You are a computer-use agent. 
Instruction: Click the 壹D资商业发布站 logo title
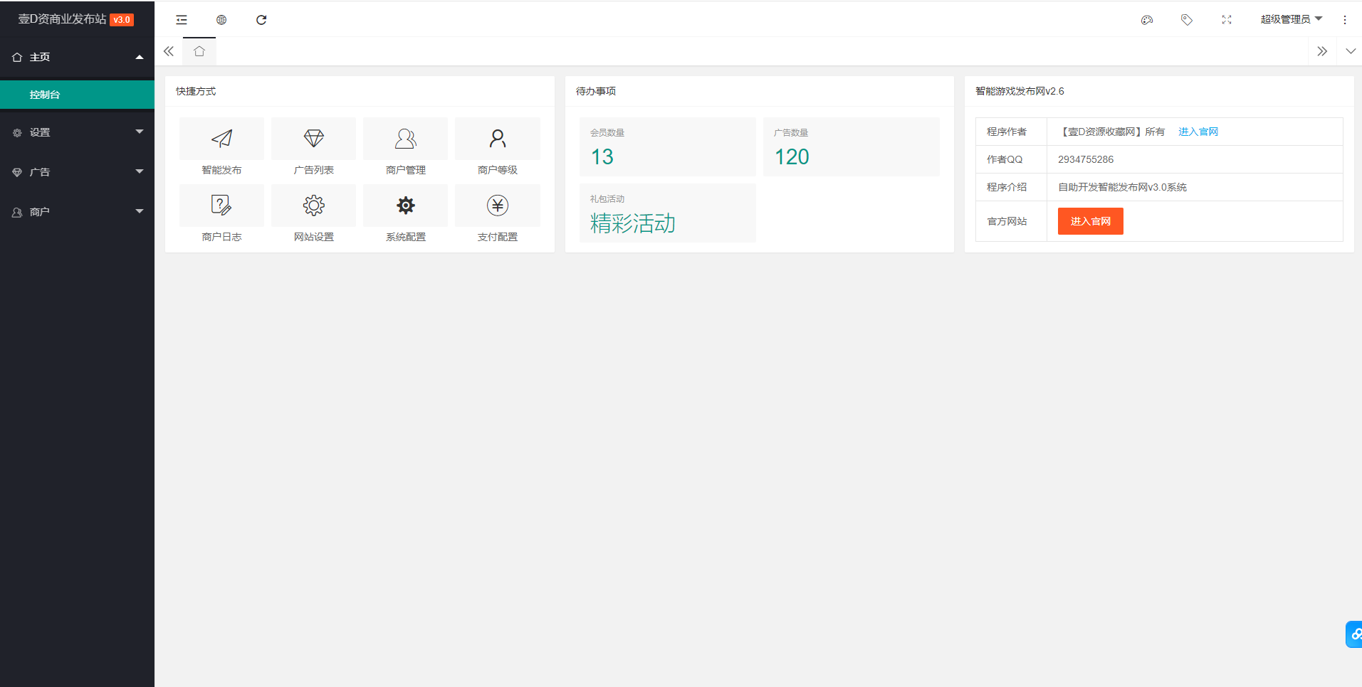63,19
